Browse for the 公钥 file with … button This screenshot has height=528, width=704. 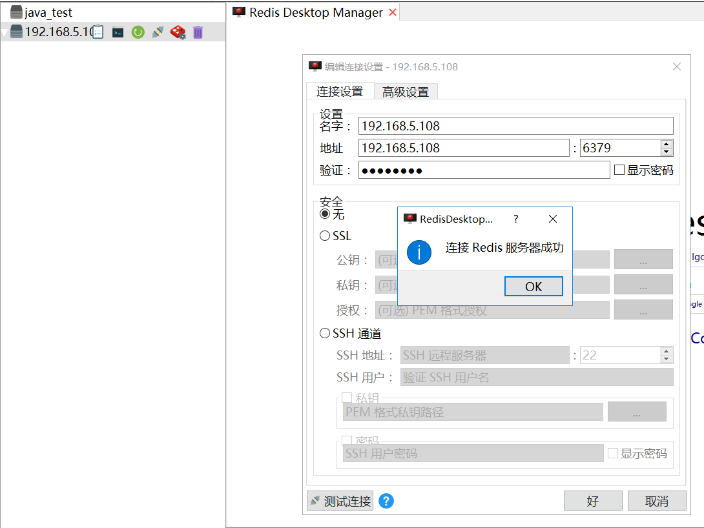[643, 259]
